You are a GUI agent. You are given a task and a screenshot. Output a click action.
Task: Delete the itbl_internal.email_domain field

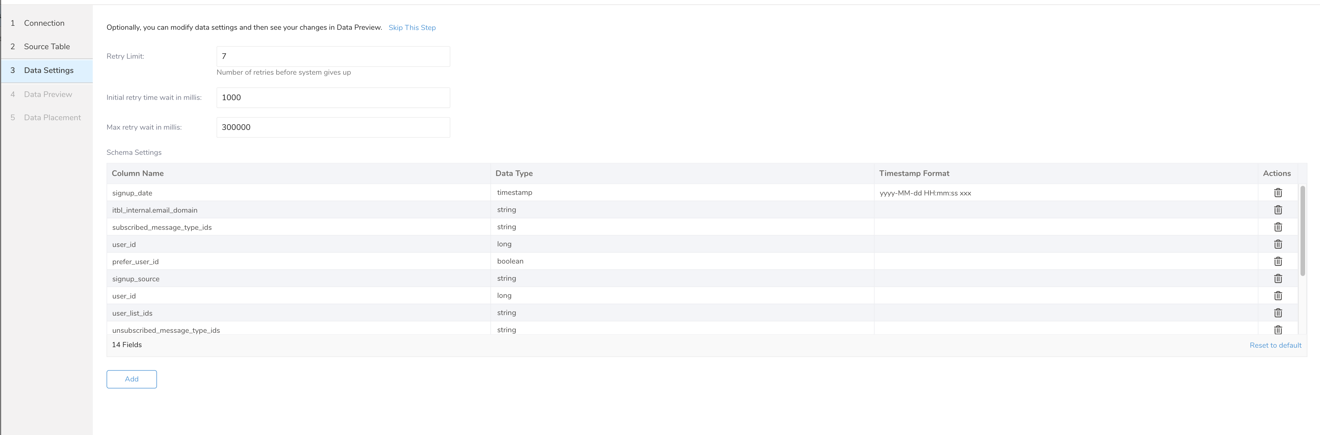(x=1278, y=210)
